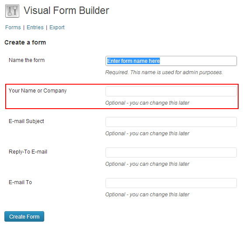The height and width of the screenshot is (226, 243).
Task: Click the 'E-mail To' label text
Action: pyautogui.click(x=20, y=182)
